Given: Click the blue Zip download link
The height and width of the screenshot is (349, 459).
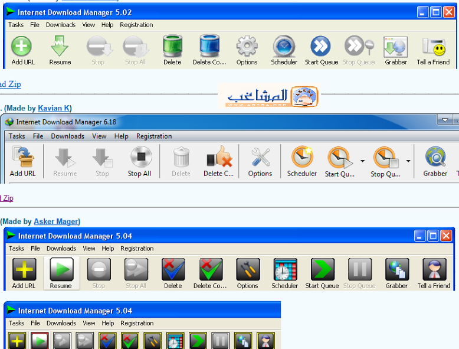Looking at the screenshot, I should click(11, 84).
